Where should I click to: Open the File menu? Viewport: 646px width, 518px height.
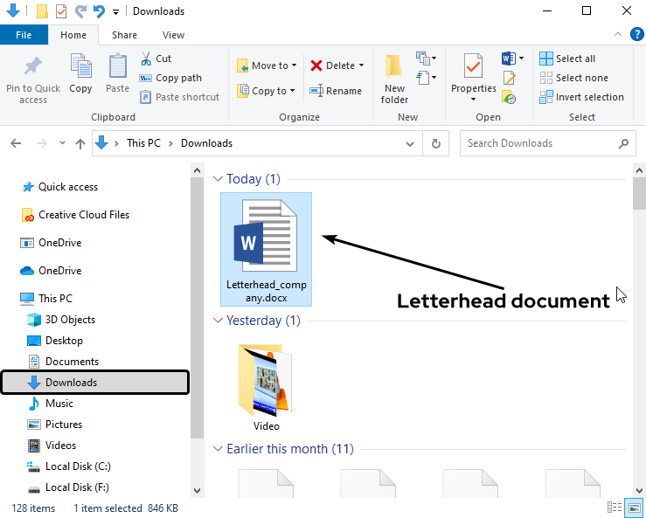coord(24,35)
